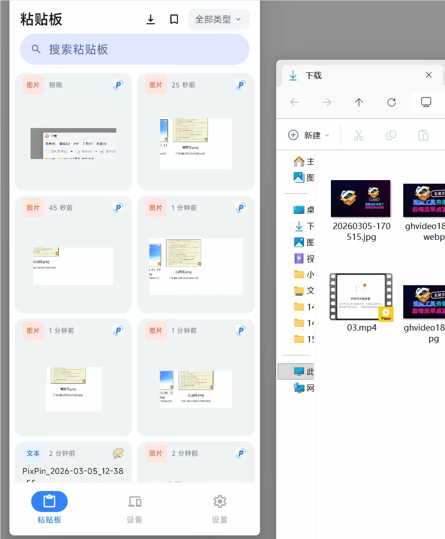Screen dimensions: 445x539
Task: Click the import download icon beside 粘贴板 title
Action: coord(151,19)
